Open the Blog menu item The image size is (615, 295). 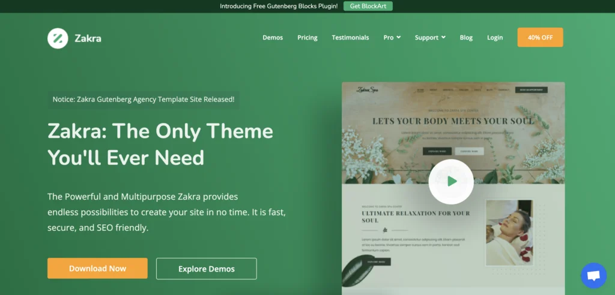point(466,38)
